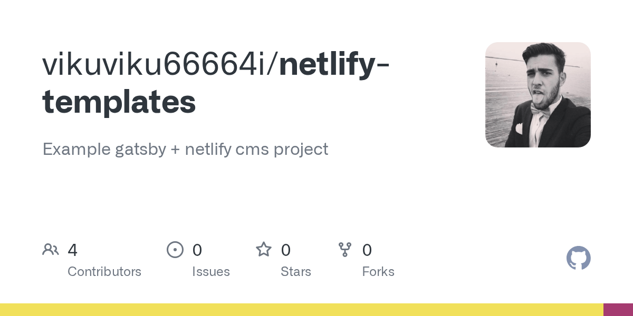Viewport: 633px width, 316px height.
Task: Click the Stars star icon
Action: (264, 250)
